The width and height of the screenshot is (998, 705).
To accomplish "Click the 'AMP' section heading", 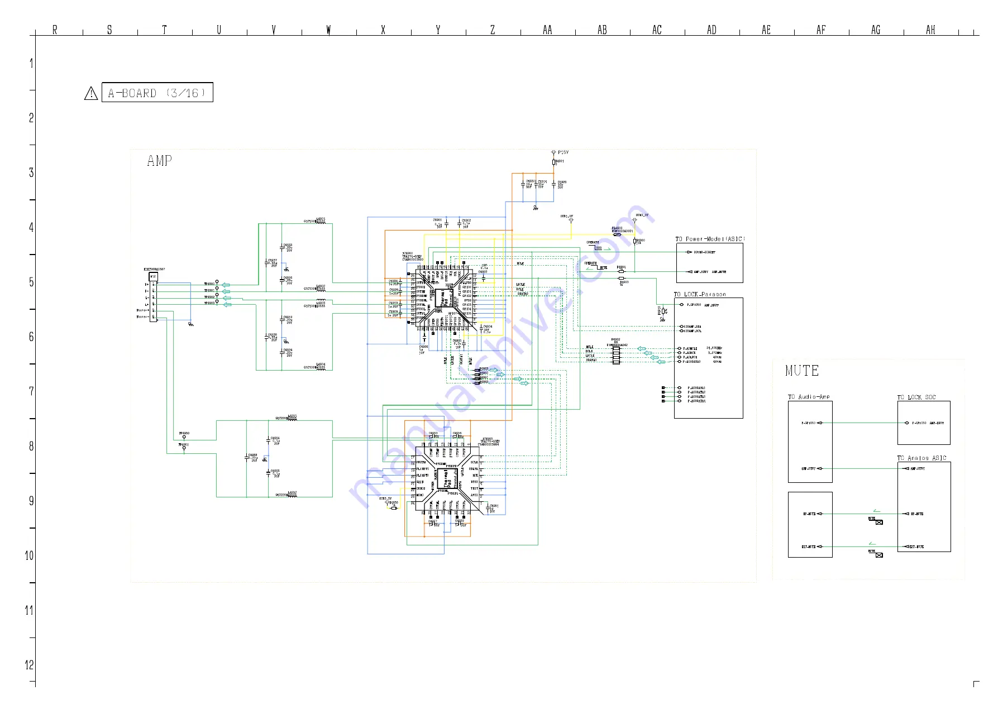I will click(160, 161).
